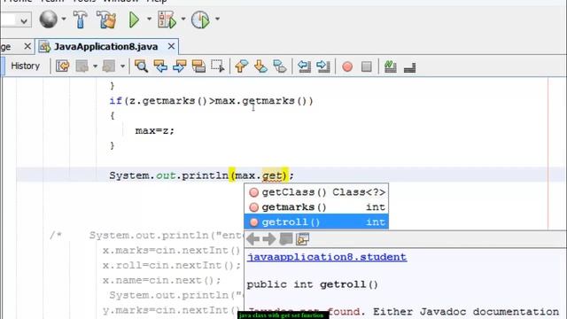This screenshot has width=567, height=319.
Task: Click the globe browser icon in main toolbar
Action: [x=48, y=19]
